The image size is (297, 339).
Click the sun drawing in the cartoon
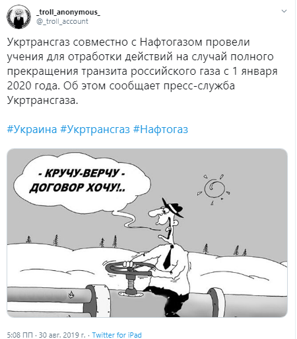point(214,189)
